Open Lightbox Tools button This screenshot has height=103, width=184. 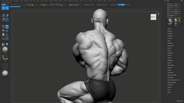tap(174, 15)
